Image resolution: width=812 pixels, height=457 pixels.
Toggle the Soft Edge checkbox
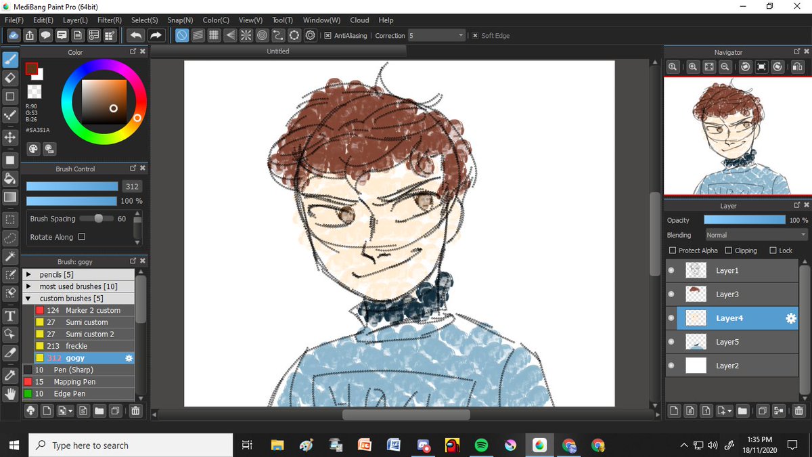475,36
